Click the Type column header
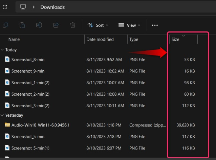Screen dimensions: 216x160 tap(134, 39)
